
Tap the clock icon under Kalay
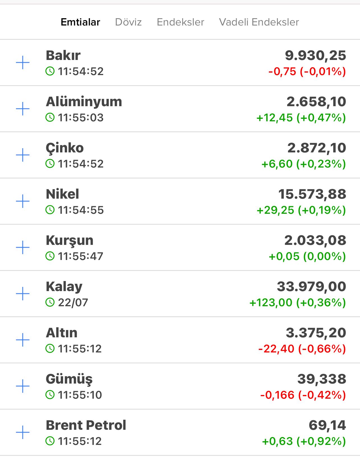[50, 302]
